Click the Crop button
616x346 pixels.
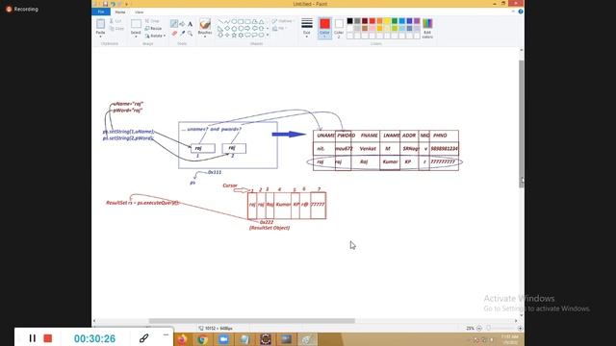pos(152,21)
